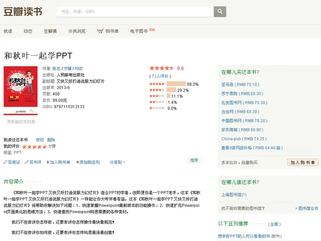Click the 写书评 pencil link
The image size is (321, 241).
33,162
